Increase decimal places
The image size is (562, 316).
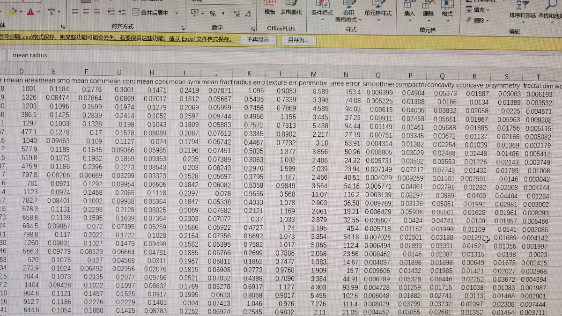point(237,14)
